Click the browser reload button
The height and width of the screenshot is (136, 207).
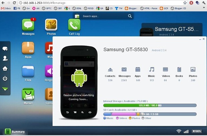click(x=14, y=3)
